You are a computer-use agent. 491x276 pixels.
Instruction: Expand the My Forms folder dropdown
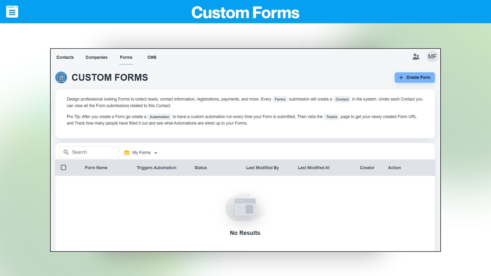pos(156,153)
